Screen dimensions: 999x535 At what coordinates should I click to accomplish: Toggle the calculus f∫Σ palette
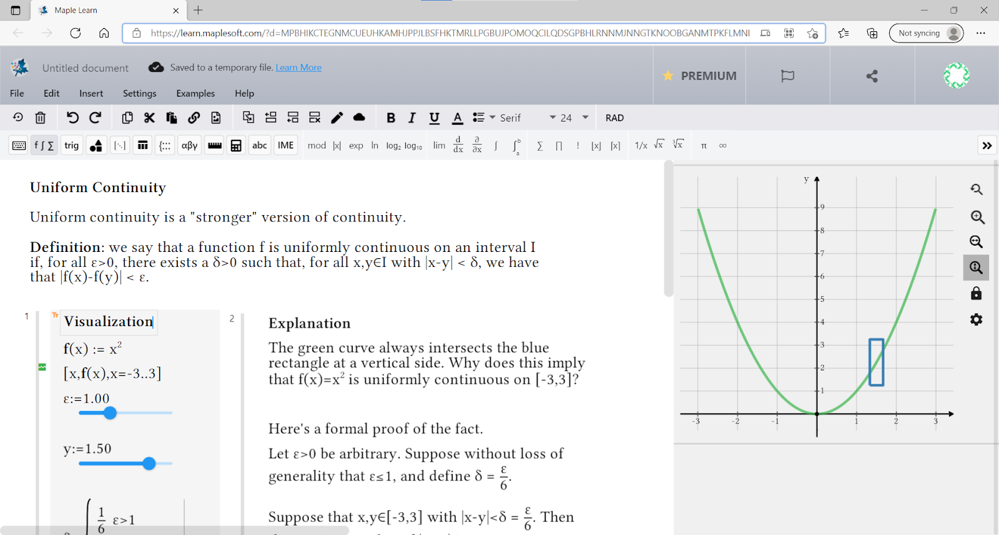[44, 145]
